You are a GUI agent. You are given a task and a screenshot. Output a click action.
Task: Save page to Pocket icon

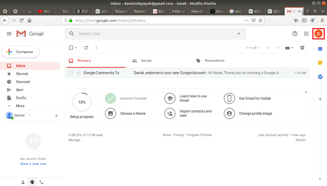[x=253, y=20]
